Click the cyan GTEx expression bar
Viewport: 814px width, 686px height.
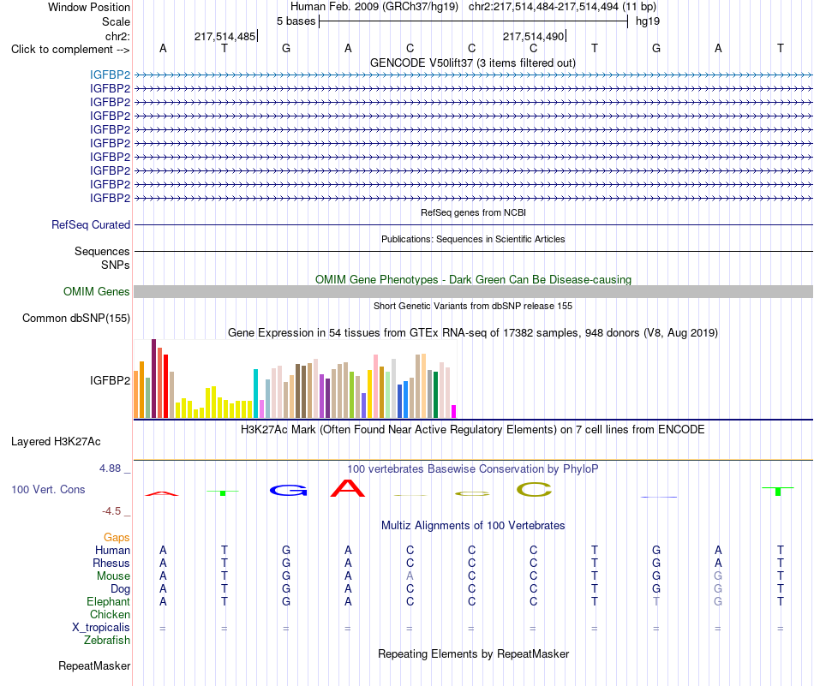pyautogui.click(x=255, y=393)
